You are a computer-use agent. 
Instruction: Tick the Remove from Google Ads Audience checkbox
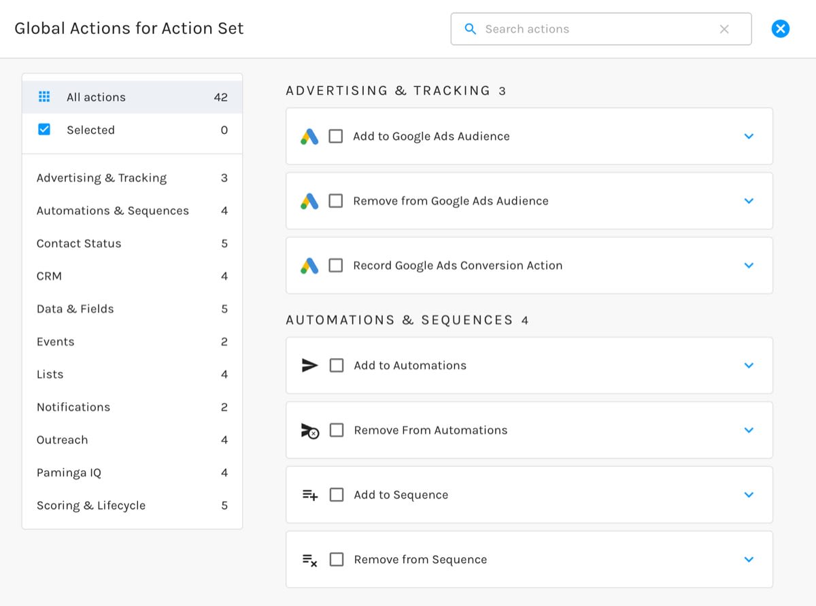click(x=336, y=201)
